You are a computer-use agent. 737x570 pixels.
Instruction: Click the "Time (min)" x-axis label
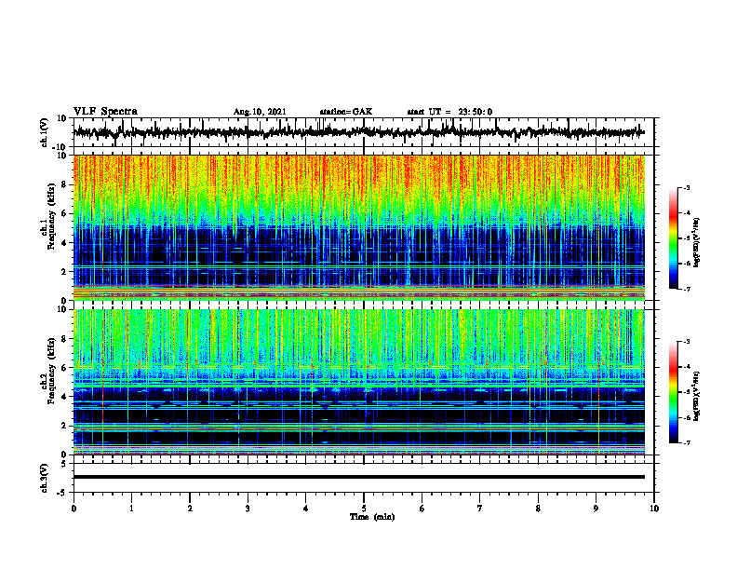372,517
